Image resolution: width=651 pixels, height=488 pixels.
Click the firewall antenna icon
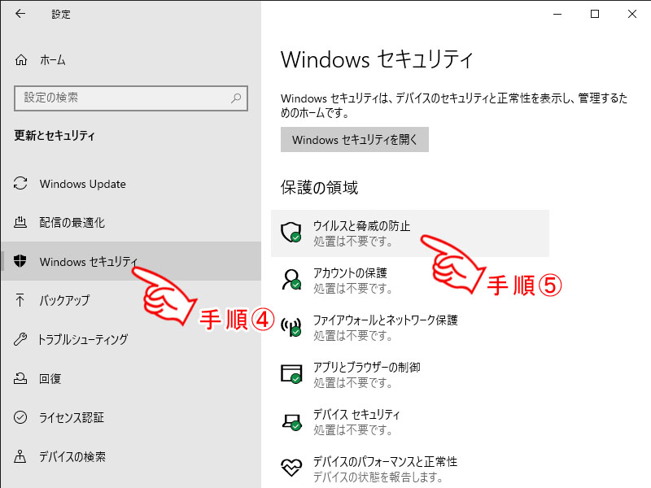pyautogui.click(x=291, y=327)
